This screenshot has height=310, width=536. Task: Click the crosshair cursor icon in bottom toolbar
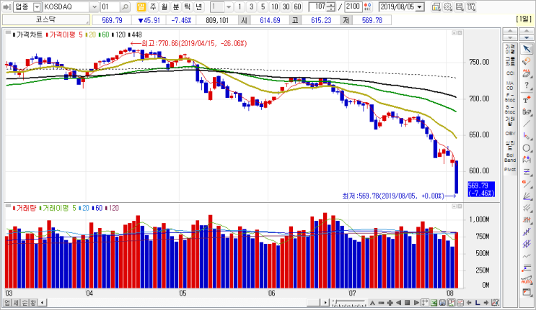(x=425, y=303)
